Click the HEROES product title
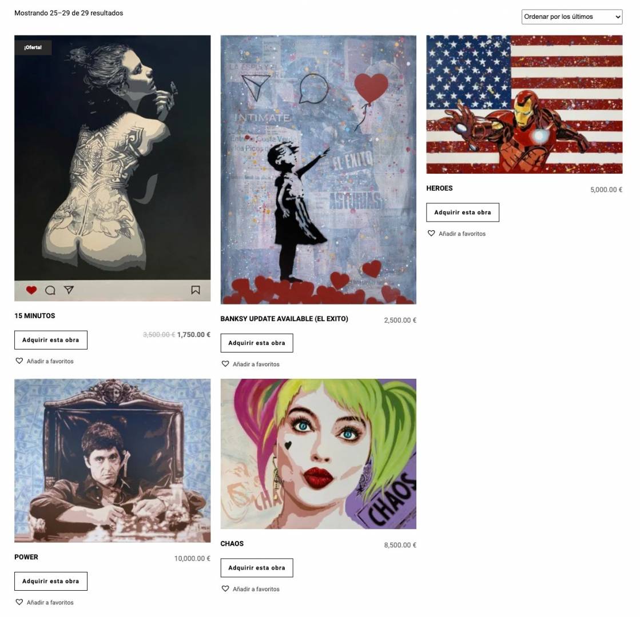Viewport: 640px width, 617px height. (439, 188)
